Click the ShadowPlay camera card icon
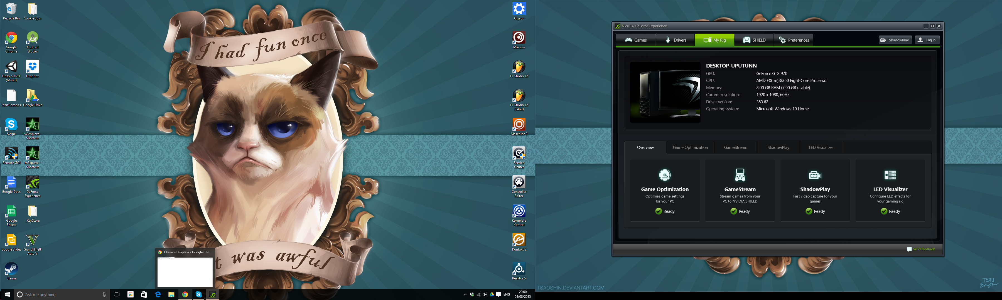Screen dimensions: 1002x300 click(815, 175)
